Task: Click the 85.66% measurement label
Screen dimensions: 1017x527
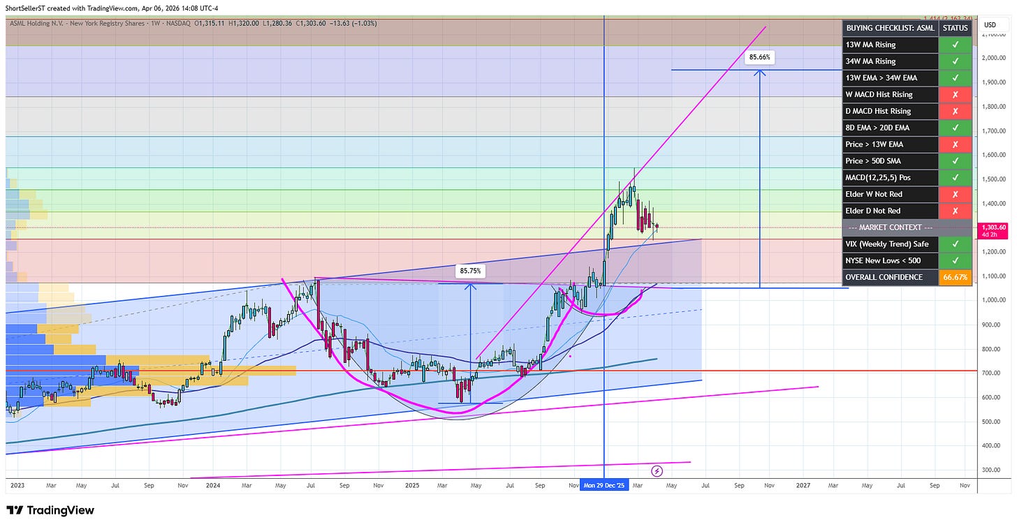Action: pos(761,57)
